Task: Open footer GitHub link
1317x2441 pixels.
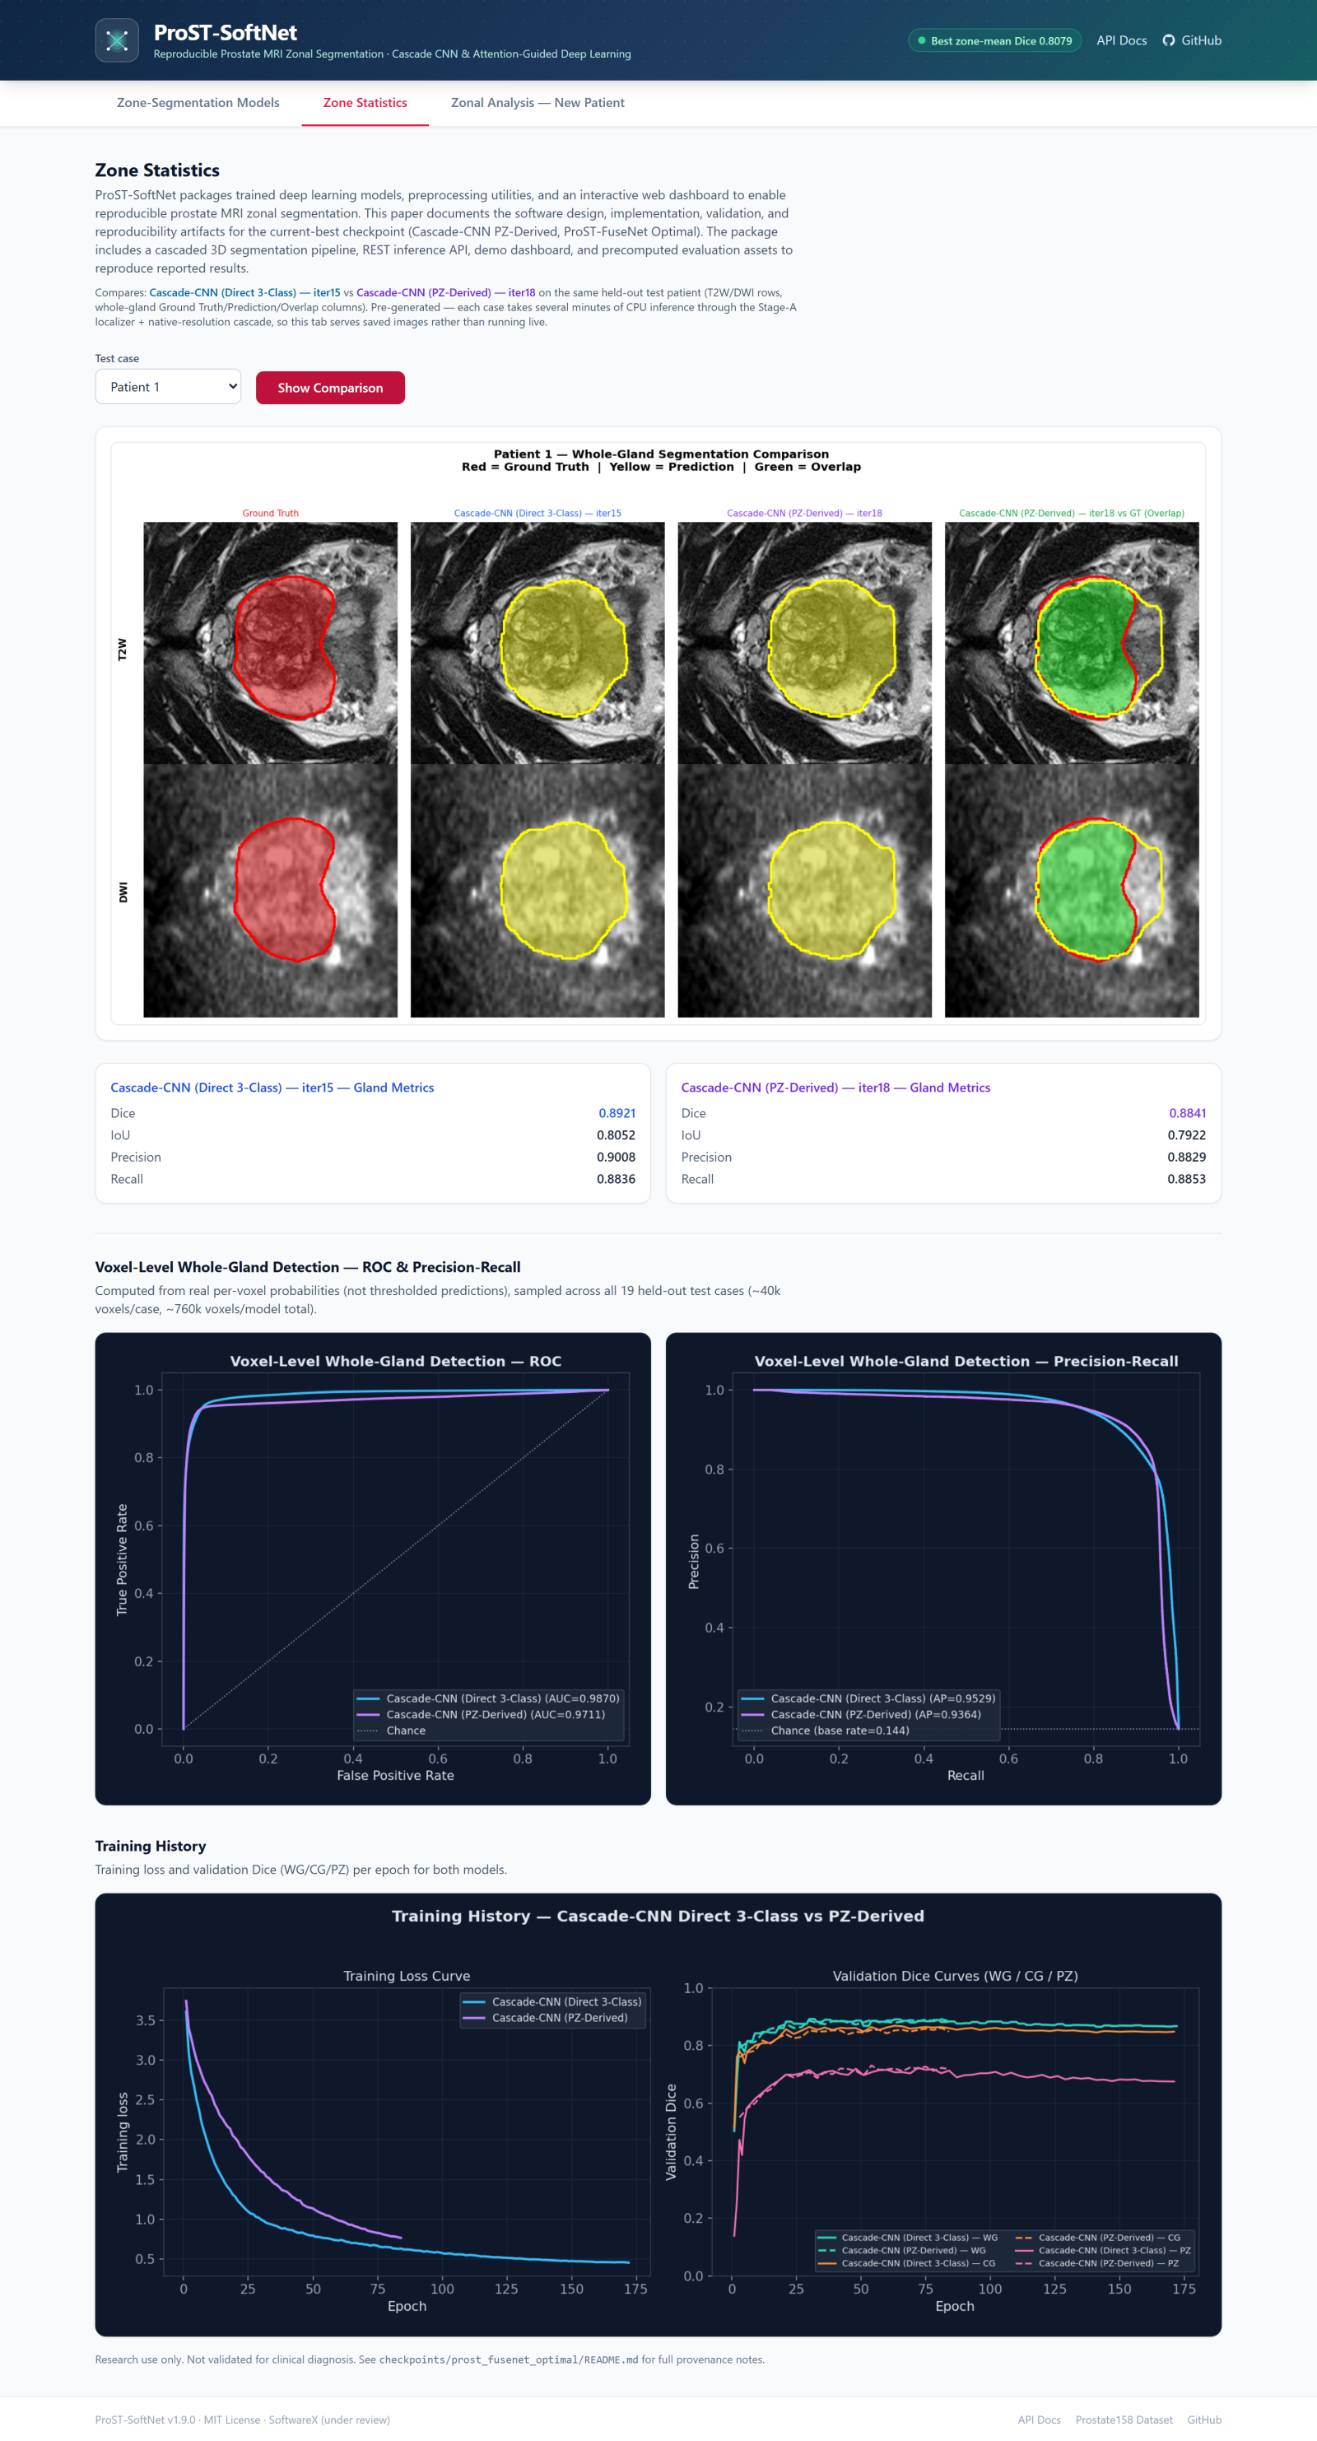Action: coord(1204,2420)
